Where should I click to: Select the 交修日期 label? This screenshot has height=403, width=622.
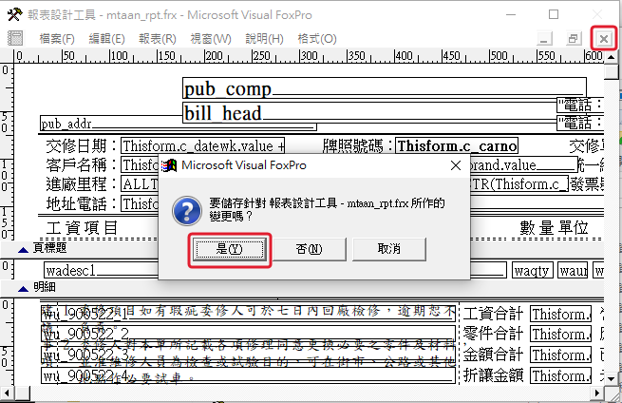pos(82,145)
